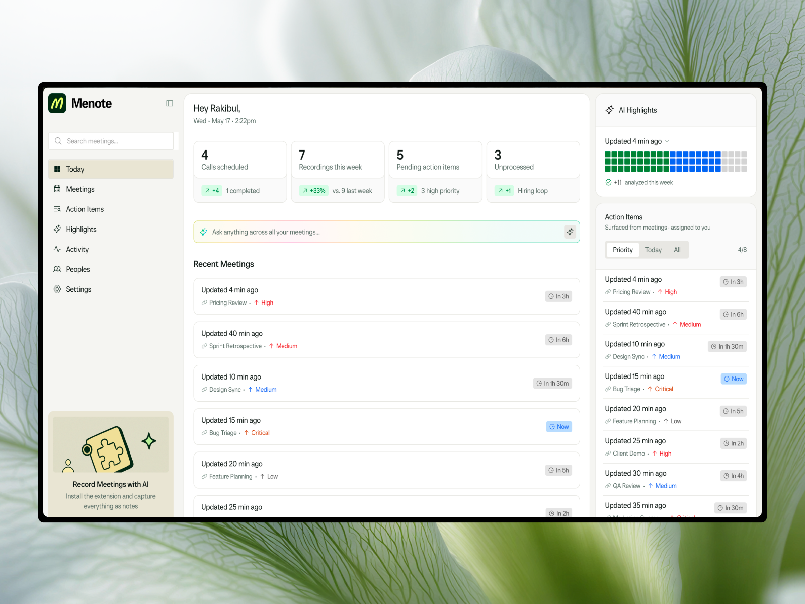Viewport: 805px width, 604px height.
Task: Click the In 30m badge in Action Items
Action: pos(731,508)
